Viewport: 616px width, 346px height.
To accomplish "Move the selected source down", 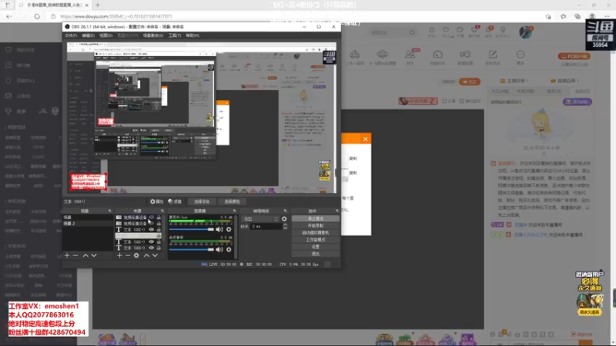I will (155, 255).
